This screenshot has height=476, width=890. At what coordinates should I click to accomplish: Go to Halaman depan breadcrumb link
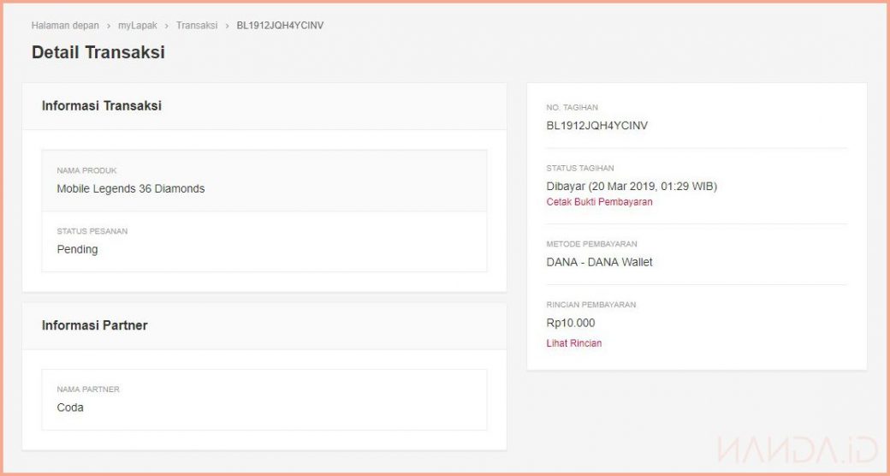click(65, 26)
